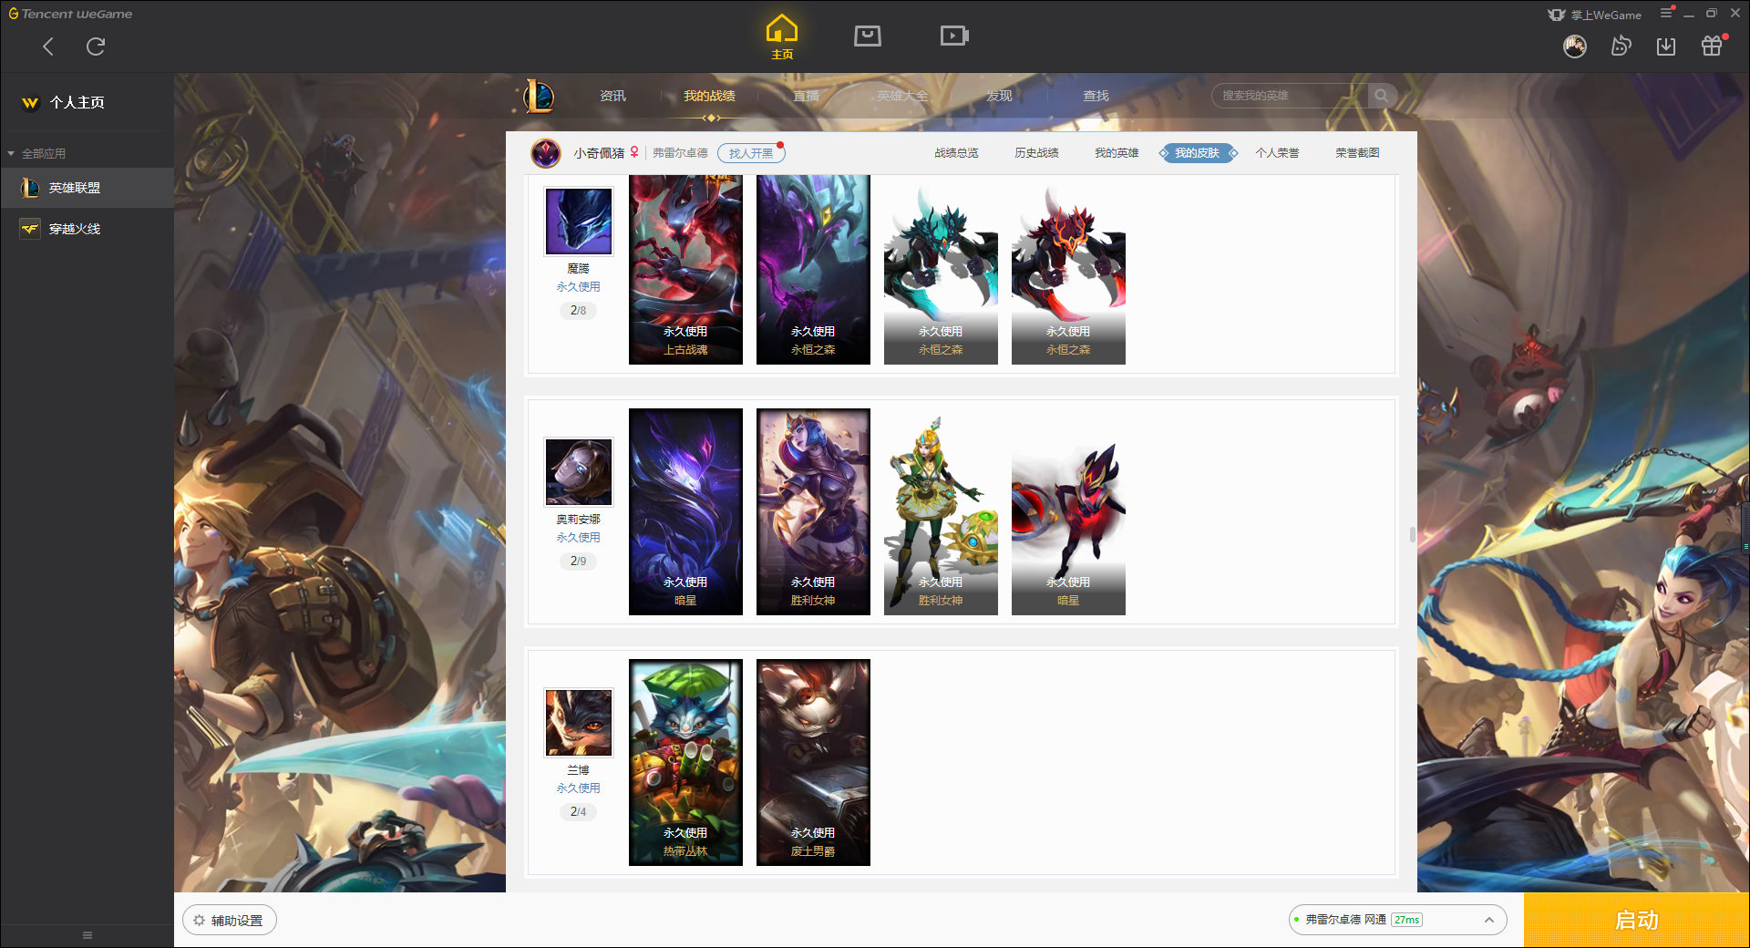Switch to 战绩总览 sub-tab
The width and height of the screenshot is (1750, 948).
coord(956,153)
